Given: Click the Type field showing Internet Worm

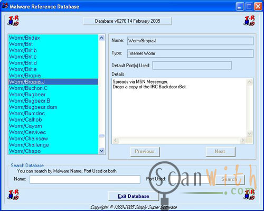Looking at the screenshot, I should click(190, 53).
